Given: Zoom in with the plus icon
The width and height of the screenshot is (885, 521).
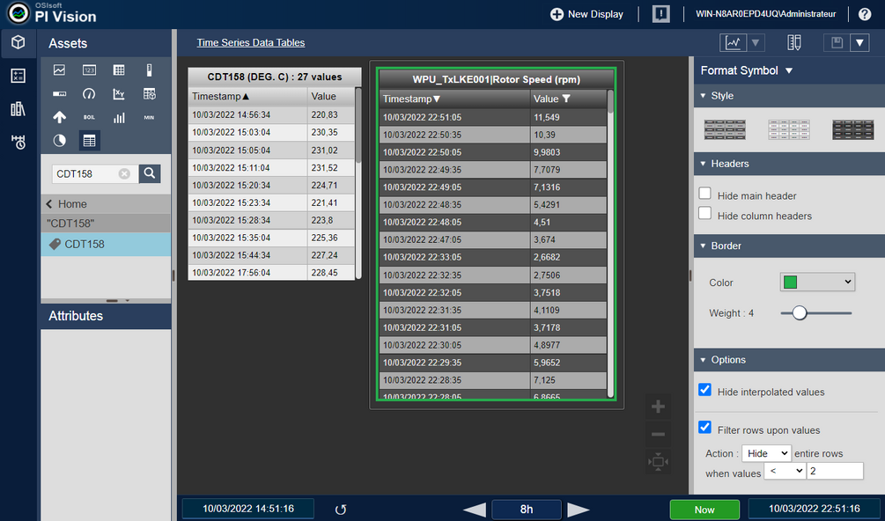Looking at the screenshot, I should pyautogui.click(x=658, y=407).
